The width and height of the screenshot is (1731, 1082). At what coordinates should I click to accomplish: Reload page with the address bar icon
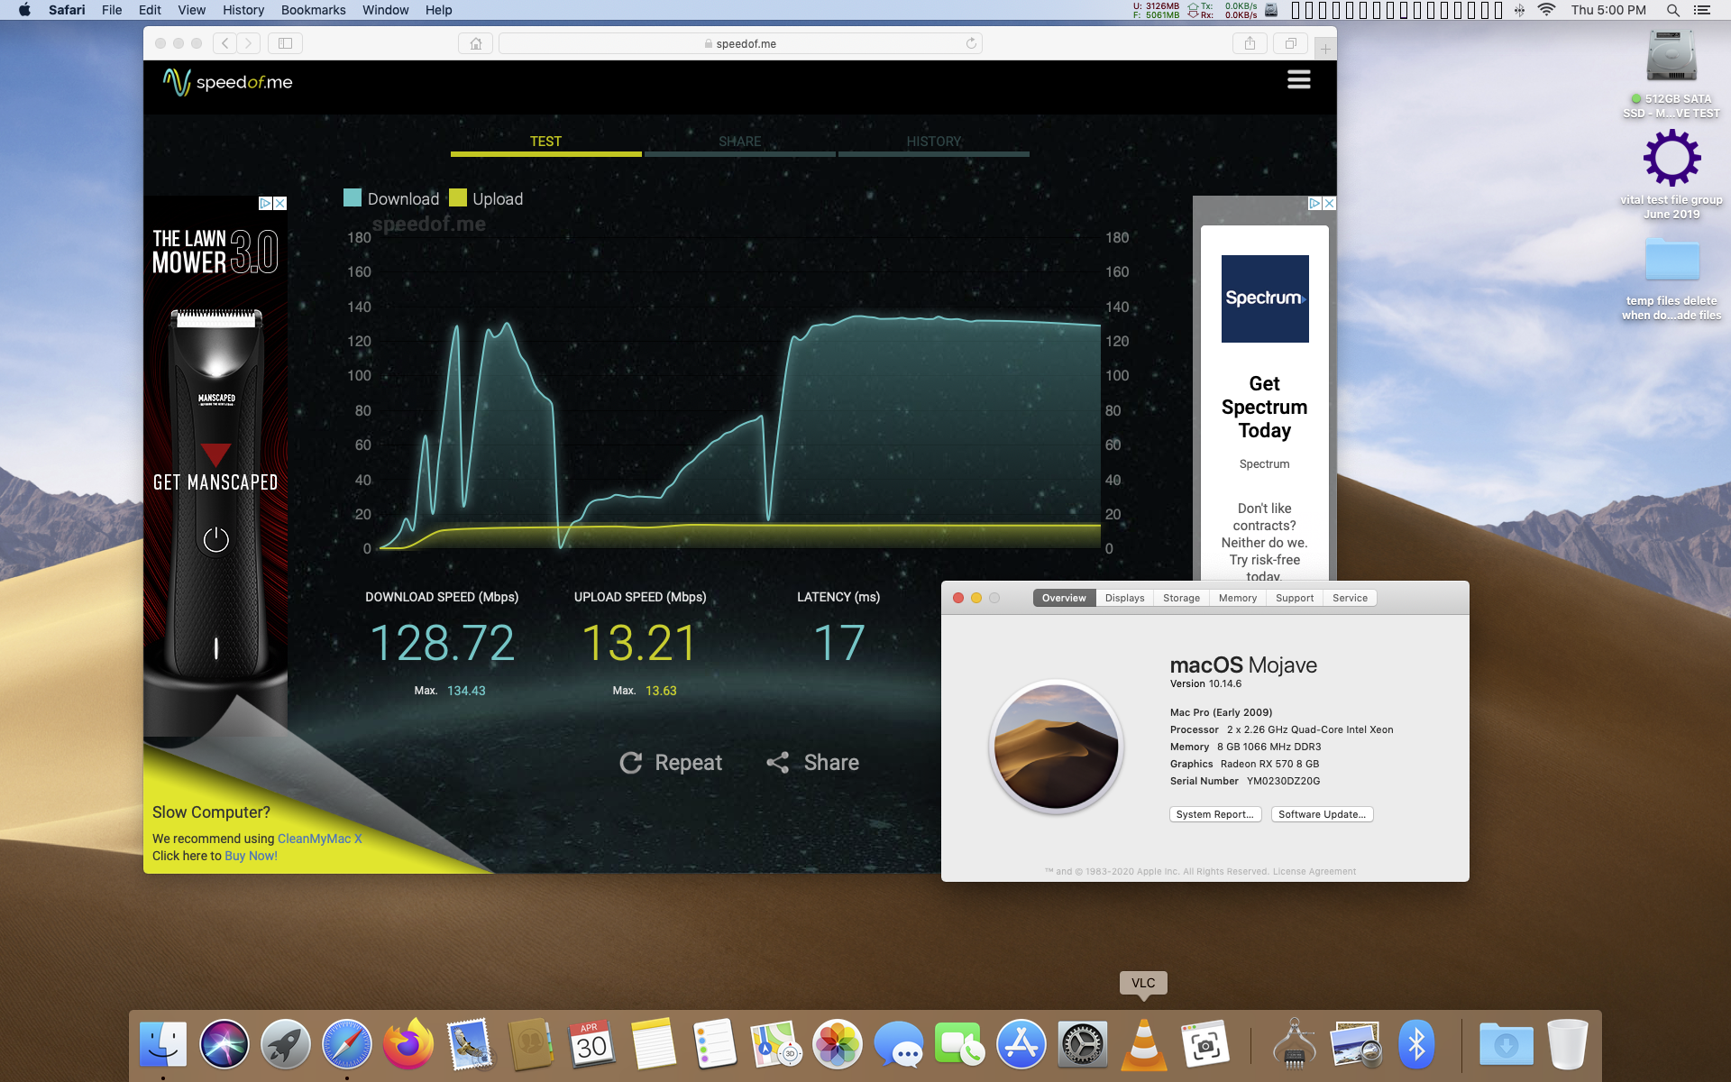tap(971, 43)
